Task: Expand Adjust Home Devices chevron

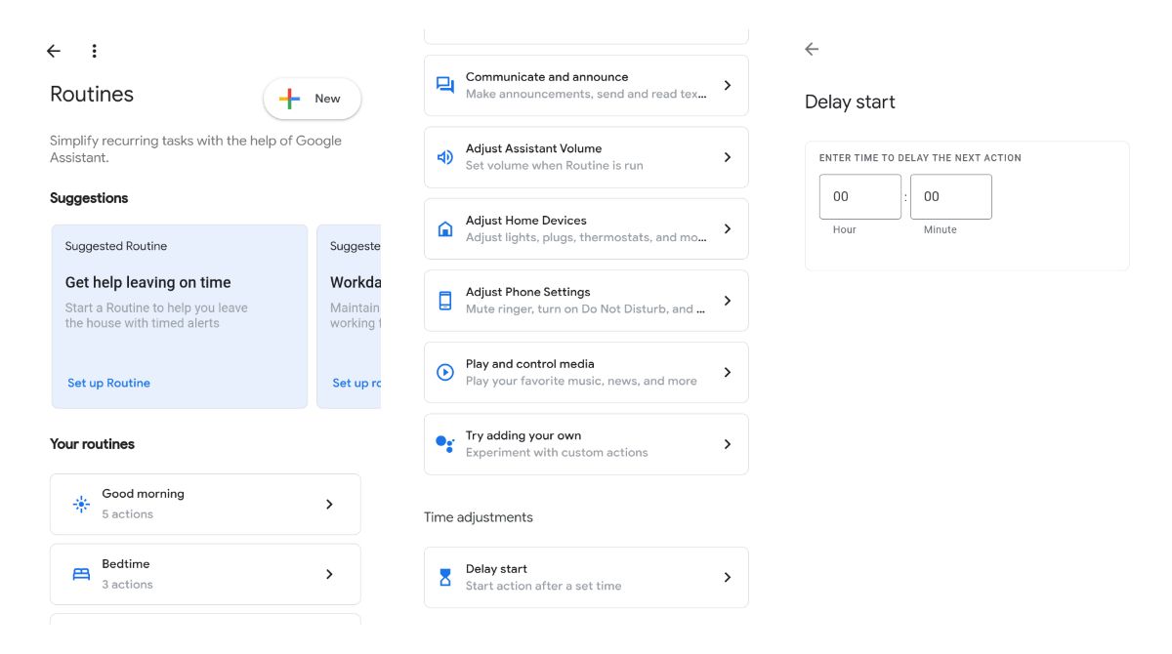Action: [727, 228]
